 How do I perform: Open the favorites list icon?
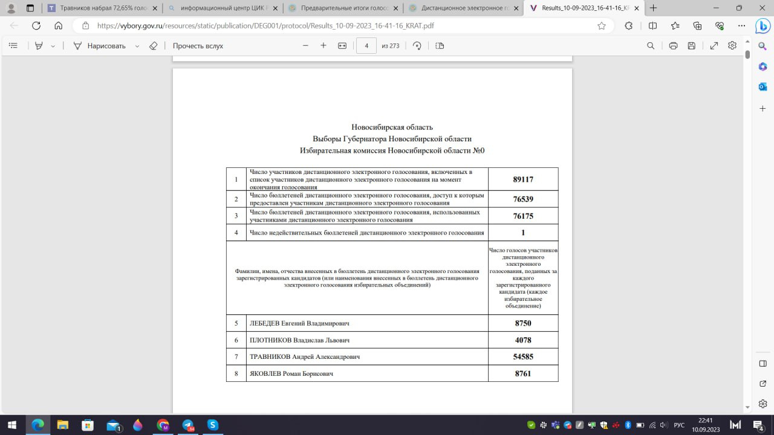pos(675,26)
